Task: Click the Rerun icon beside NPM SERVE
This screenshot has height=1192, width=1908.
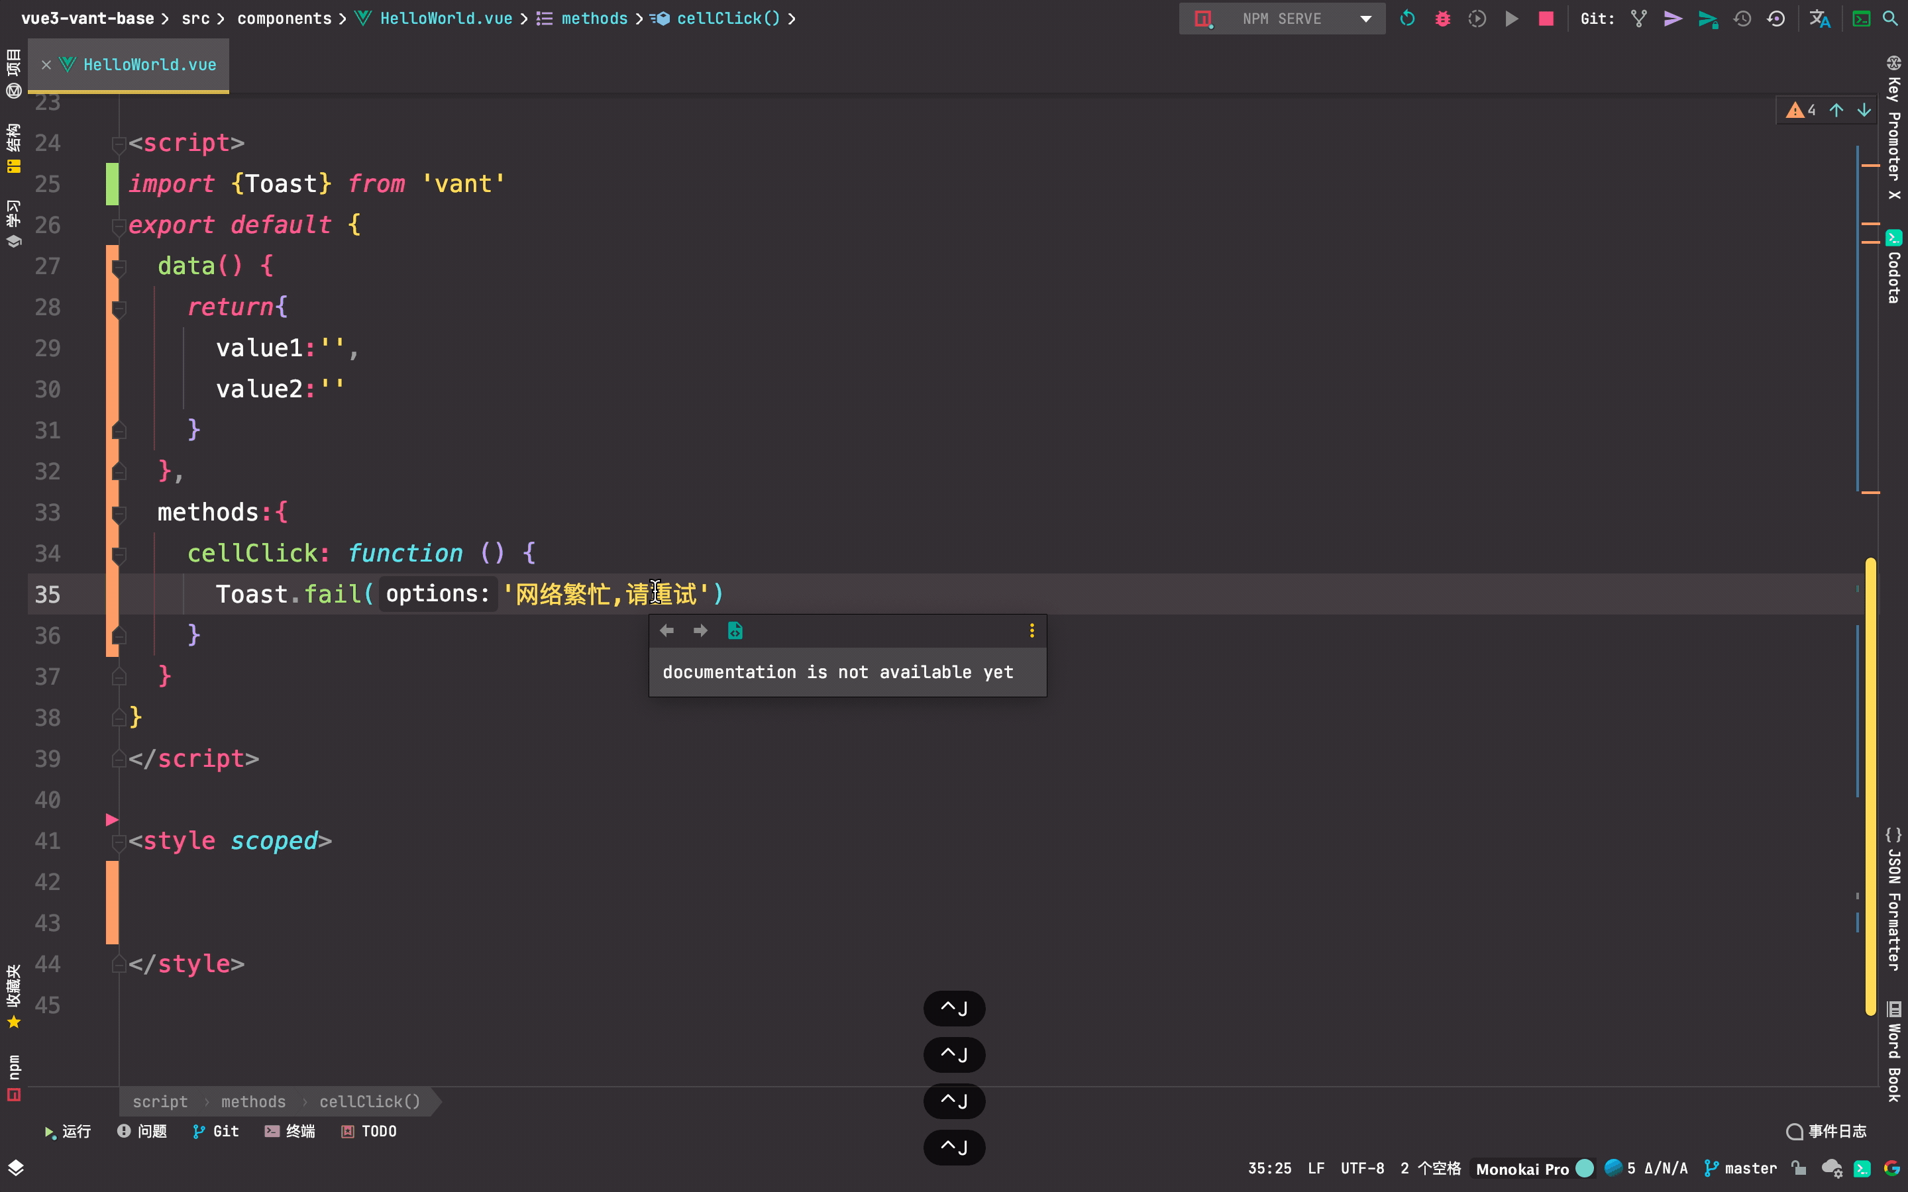Action: point(1407,18)
